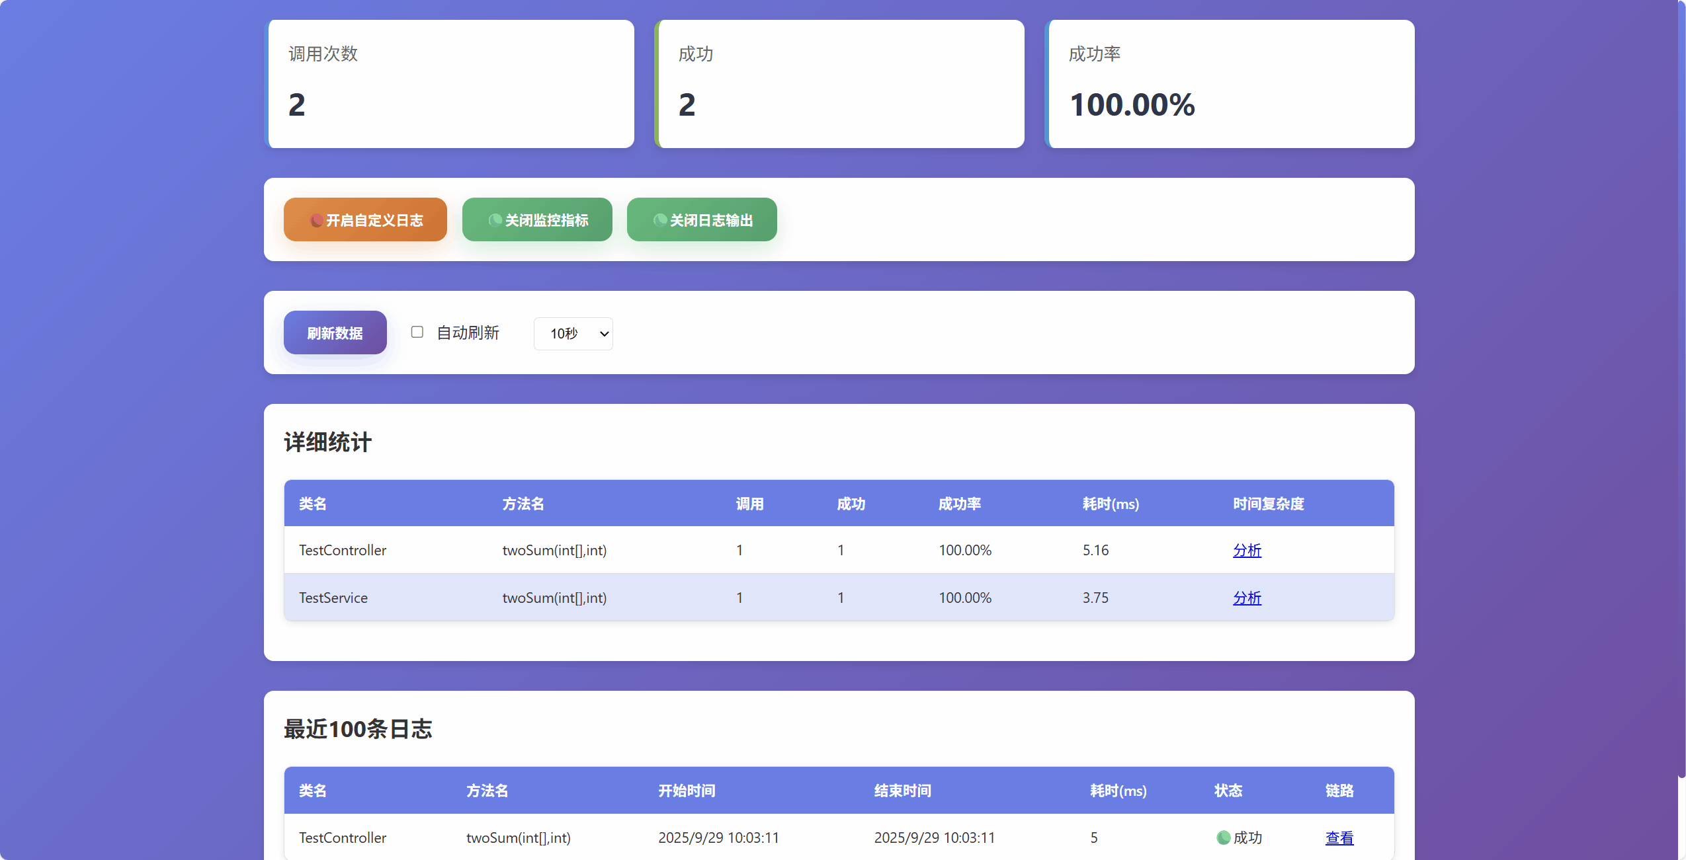Viewport: 1686px width, 860px height.
Task: Open the 10秒 refresh interval dropdown
Action: pyautogui.click(x=573, y=334)
